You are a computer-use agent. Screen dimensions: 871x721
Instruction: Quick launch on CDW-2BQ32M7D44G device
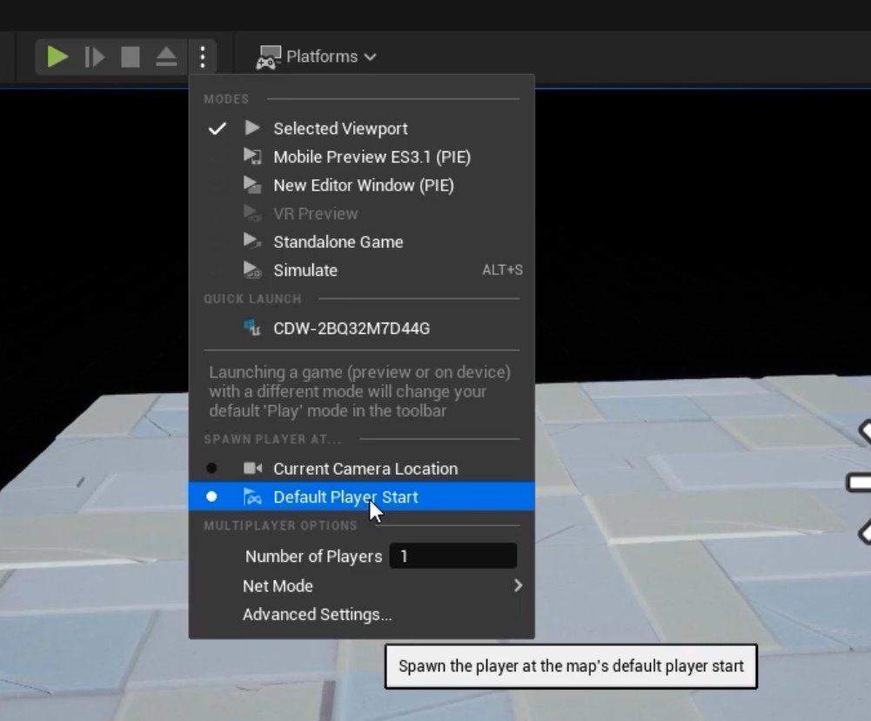pyautogui.click(x=362, y=329)
